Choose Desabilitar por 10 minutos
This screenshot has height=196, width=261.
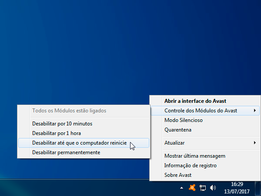[84, 124]
